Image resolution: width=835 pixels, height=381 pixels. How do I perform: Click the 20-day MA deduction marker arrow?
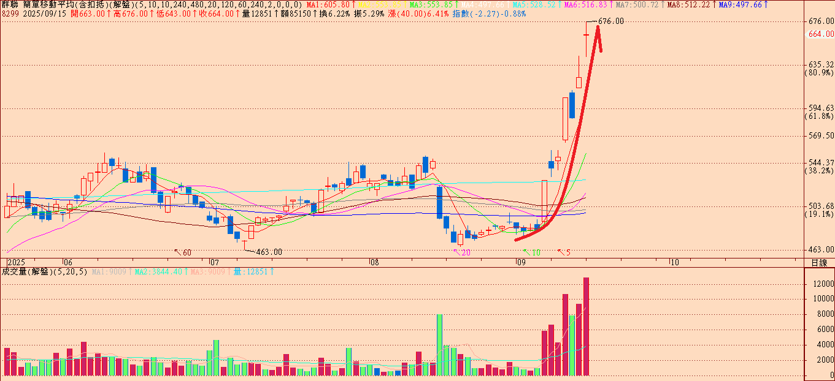456,252
